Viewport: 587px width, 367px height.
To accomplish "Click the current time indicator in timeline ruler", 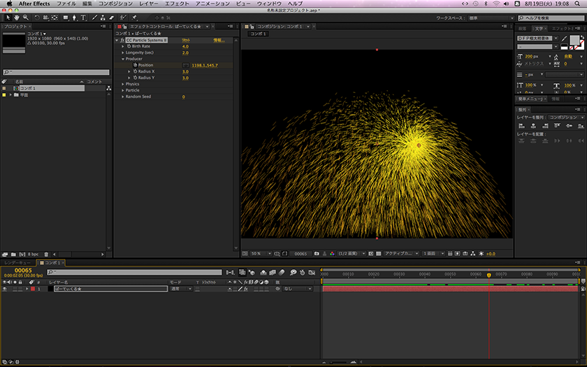I will [489, 274].
